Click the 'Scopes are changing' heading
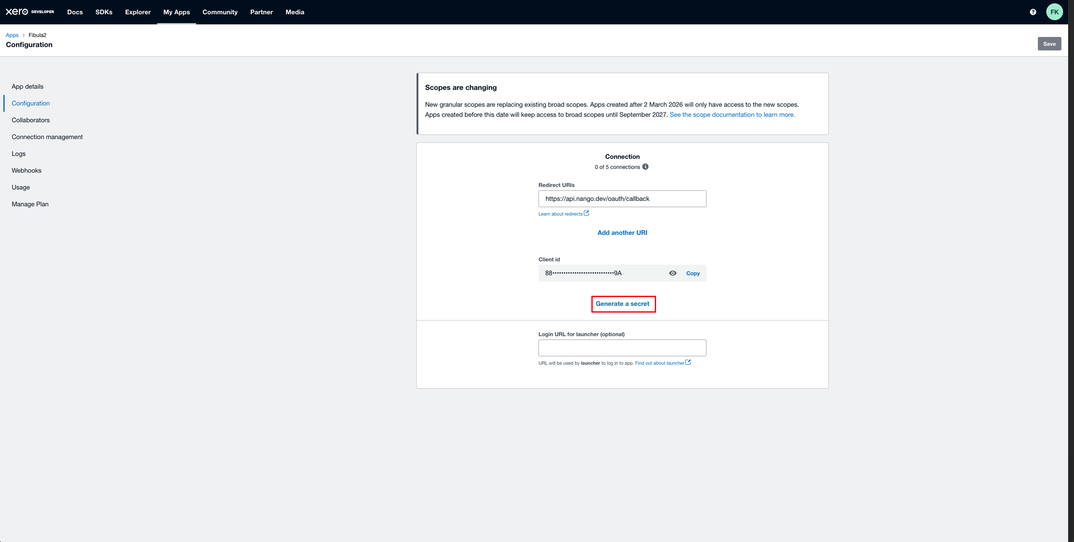Viewport: 1074px width, 542px height. click(x=461, y=87)
